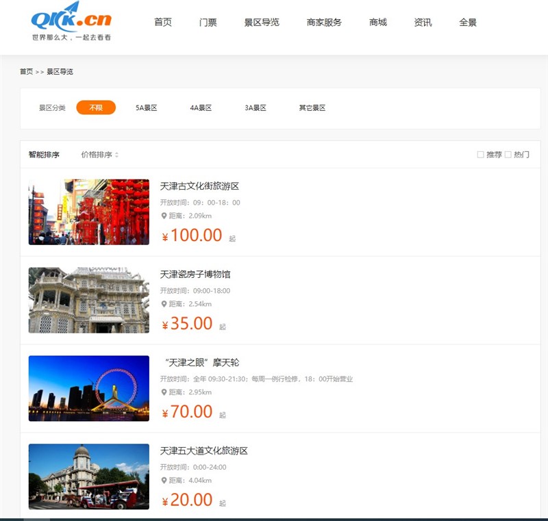Click location pin icon under 天津瓷房子博物馆
This screenshot has height=521, width=548.
pos(164,304)
